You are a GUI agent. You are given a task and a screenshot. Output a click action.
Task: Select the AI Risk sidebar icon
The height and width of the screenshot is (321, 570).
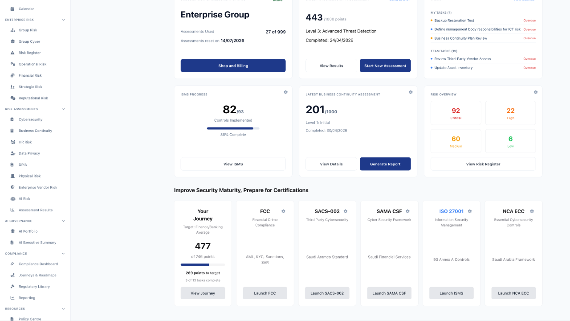pyautogui.click(x=13, y=198)
